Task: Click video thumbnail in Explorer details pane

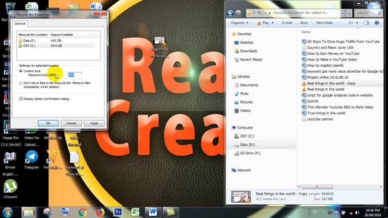Action: click(241, 196)
